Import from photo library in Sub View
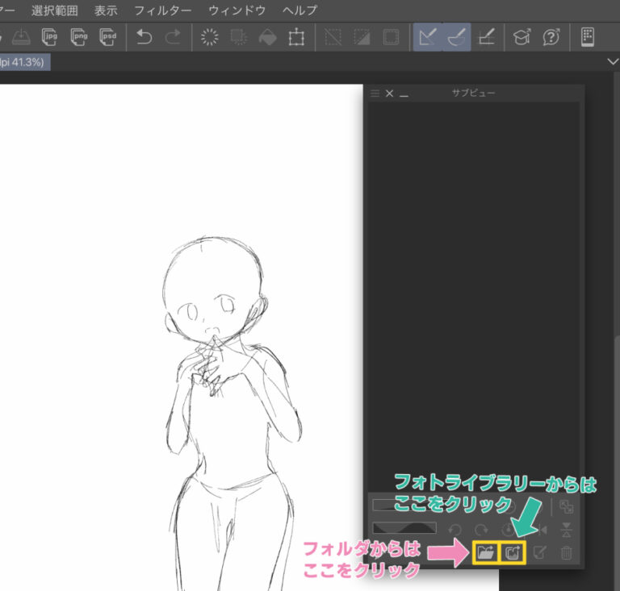Screen dimensions: 620x591 (513, 552)
